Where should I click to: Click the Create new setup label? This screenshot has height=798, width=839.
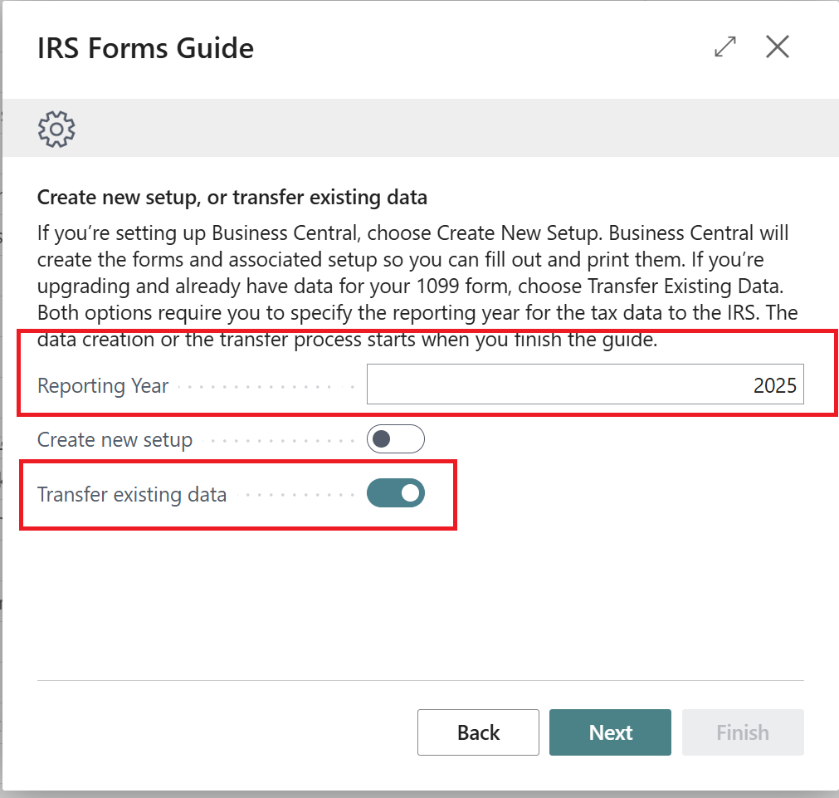(115, 440)
